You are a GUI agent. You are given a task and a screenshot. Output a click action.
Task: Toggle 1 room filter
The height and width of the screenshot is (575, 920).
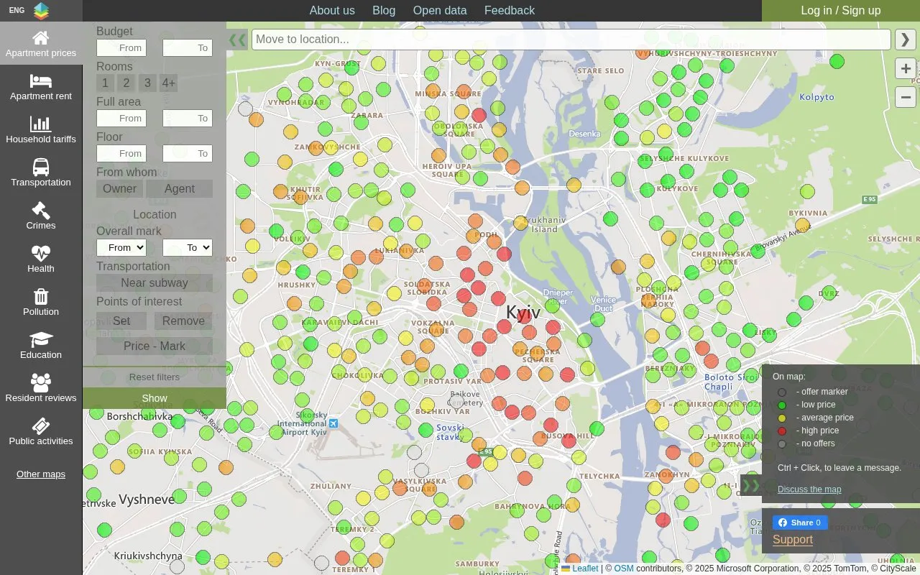click(105, 83)
